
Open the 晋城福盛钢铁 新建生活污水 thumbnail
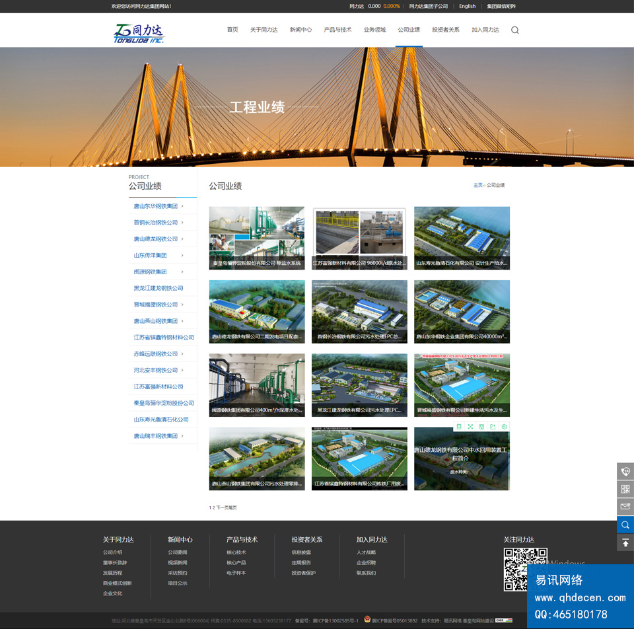pyautogui.click(x=462, y=385)
